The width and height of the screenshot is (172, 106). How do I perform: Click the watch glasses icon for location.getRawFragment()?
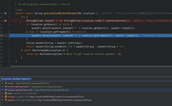[x=6, y=90]
